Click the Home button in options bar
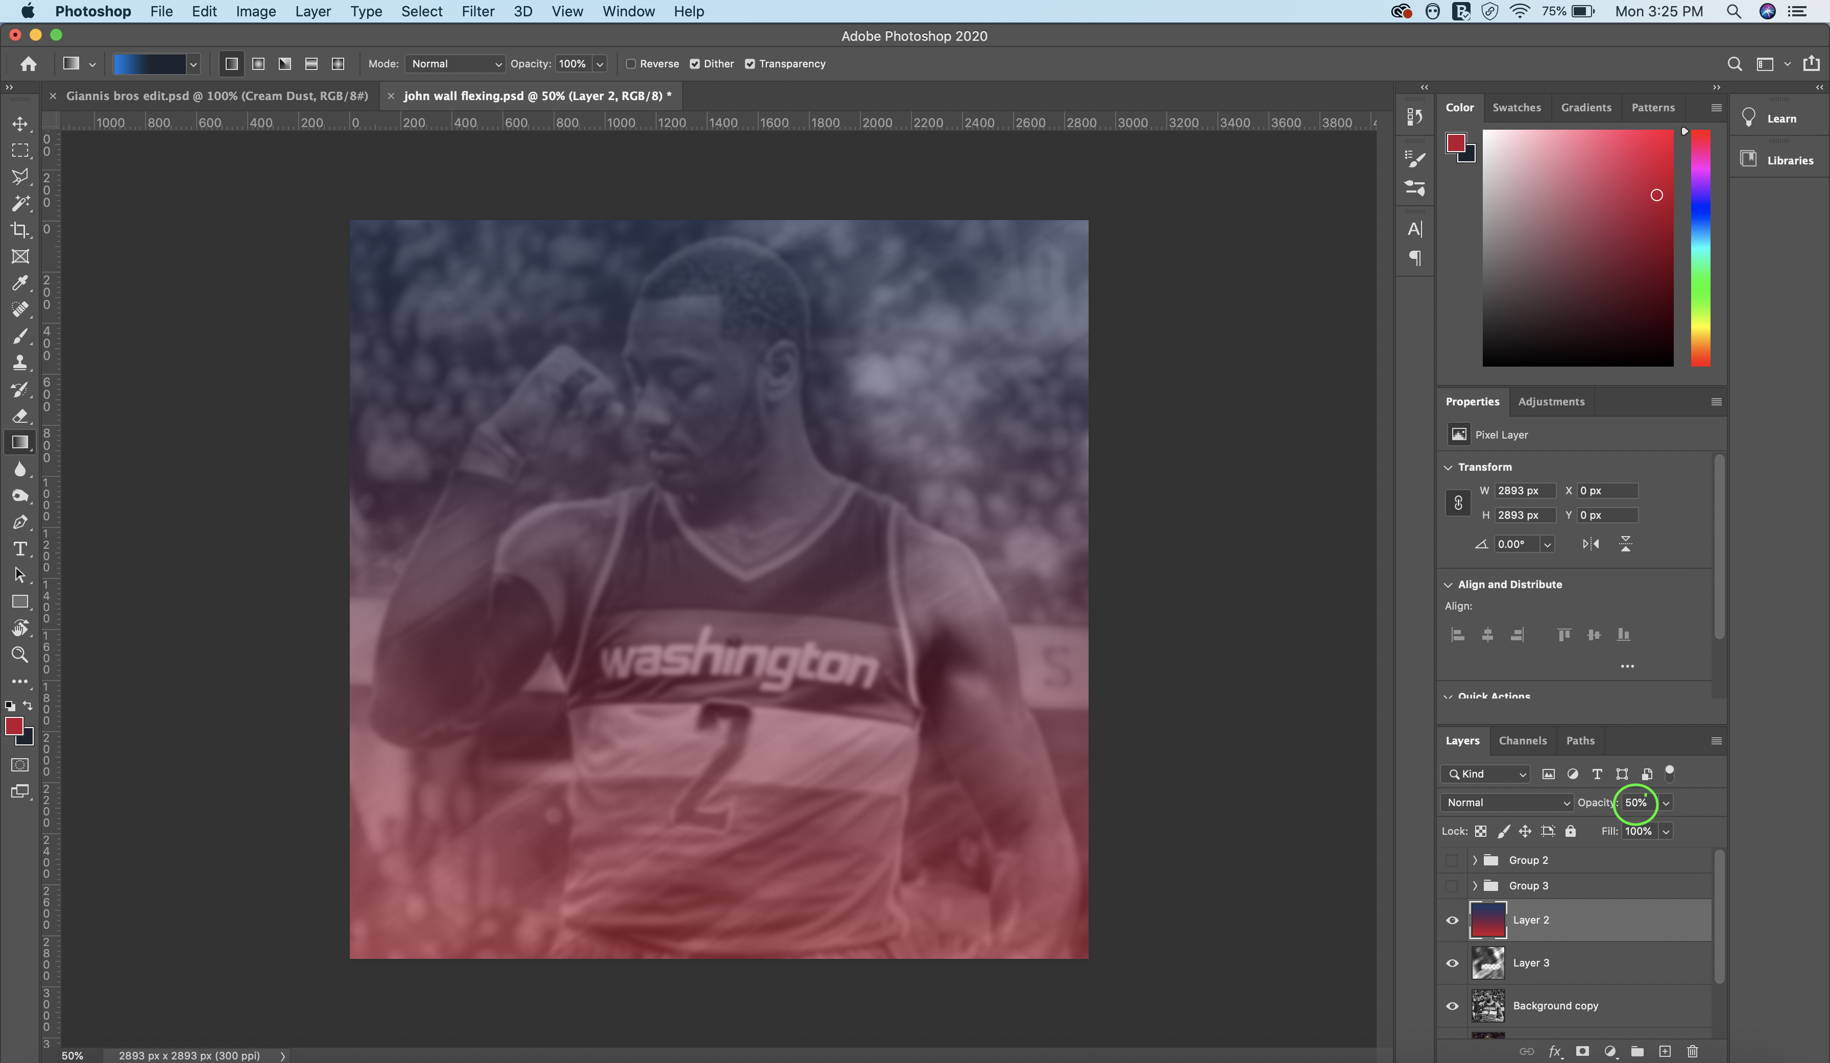Image resolution: width=1830 pixels, height=1063 pixels. click(x=28, y=64)
